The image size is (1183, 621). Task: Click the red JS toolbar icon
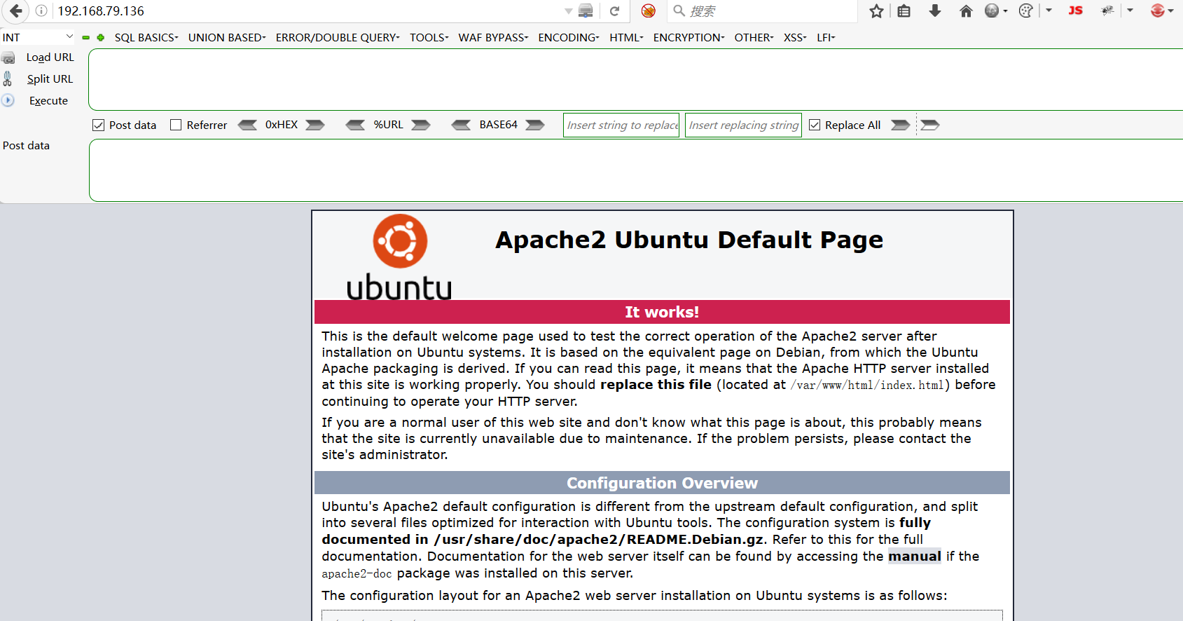click(x=1076, y=11)
